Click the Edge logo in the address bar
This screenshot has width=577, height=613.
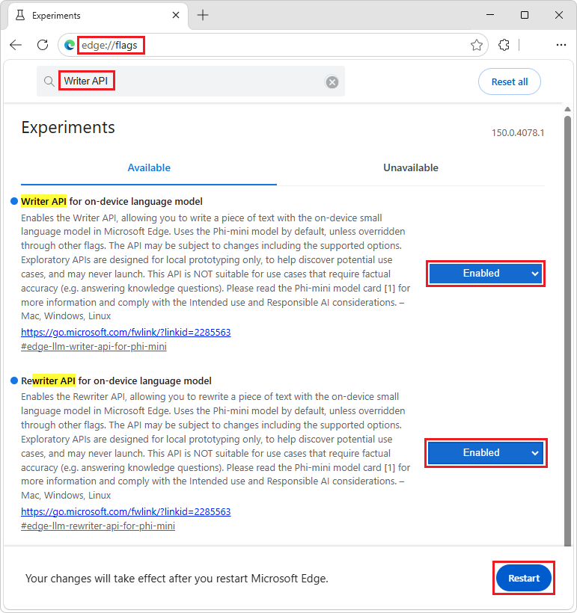tap(70, 46)
